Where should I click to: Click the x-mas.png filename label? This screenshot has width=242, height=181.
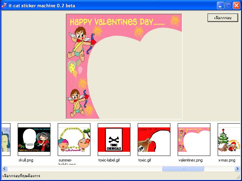point(226,160)
